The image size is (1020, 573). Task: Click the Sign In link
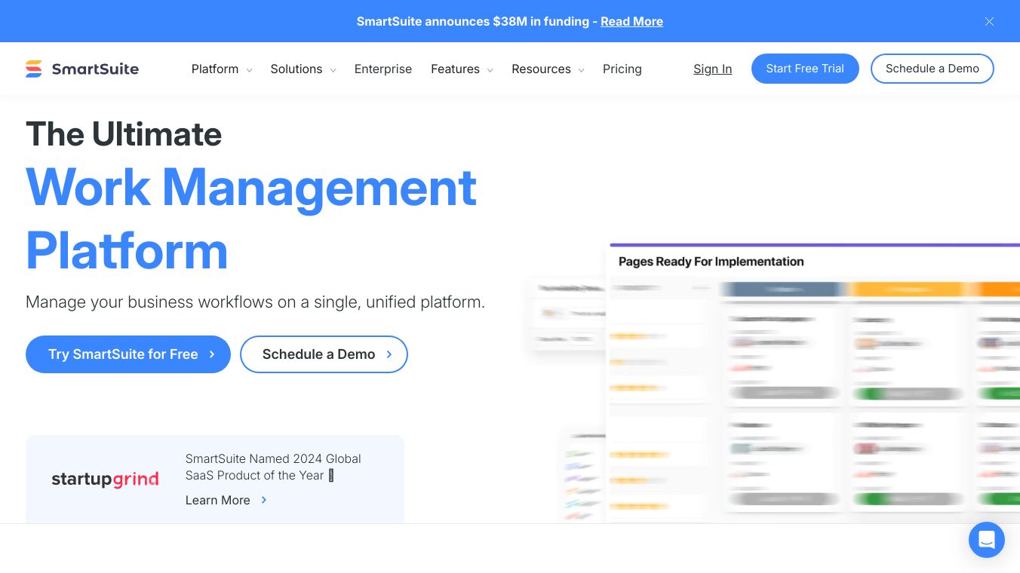pyautogui.click(x=713, y=69)
